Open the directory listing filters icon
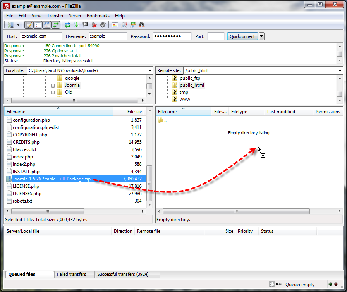Screen dimensions: 347x292 pos(115,25)
